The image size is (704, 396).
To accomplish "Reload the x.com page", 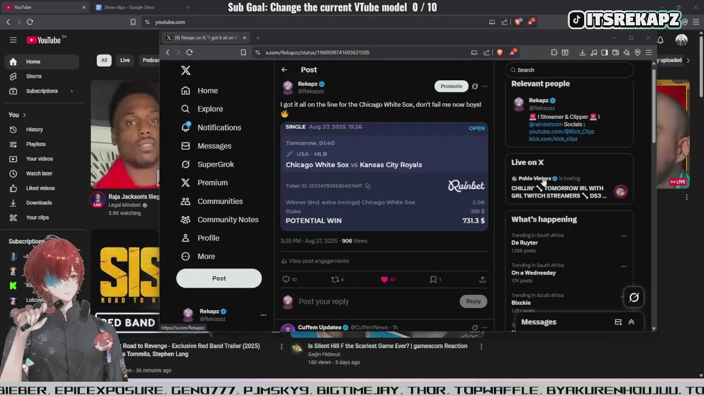I will (189, 52).
